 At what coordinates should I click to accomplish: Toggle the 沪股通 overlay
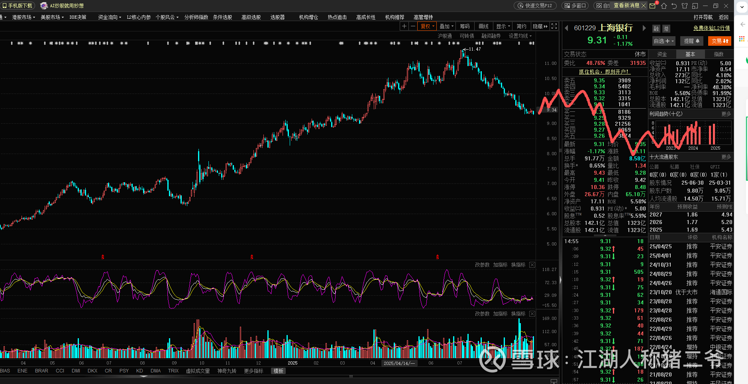445,36
